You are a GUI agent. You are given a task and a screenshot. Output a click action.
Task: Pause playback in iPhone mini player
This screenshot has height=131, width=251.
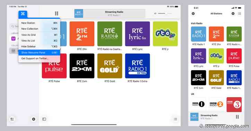(x=237, y=117)
